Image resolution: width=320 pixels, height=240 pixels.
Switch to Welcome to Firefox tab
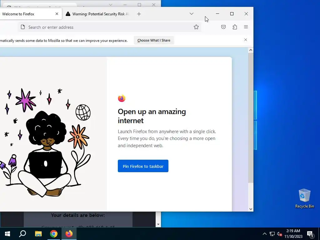point(28,14)
